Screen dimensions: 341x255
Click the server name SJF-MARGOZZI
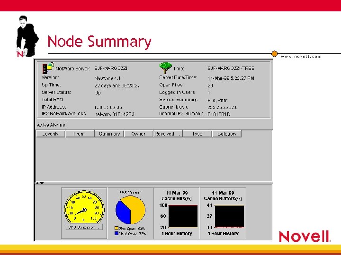coord(111,68)
